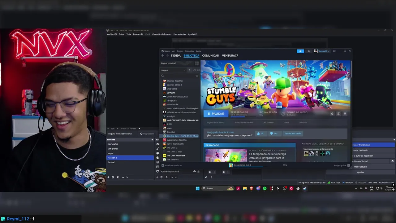Viewport: 396px width, 223px height.
Task: Click Steam's forward navigation arrow
Action: coord(167,55)
